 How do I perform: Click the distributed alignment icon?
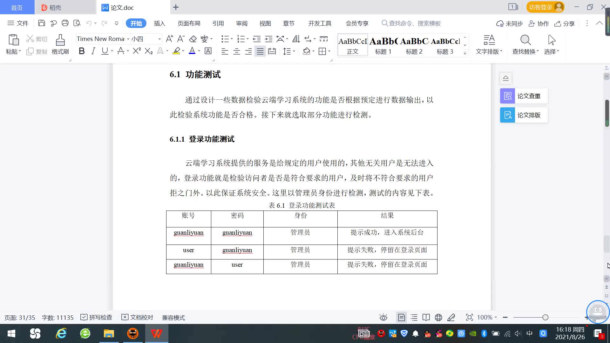pos(272,51)
